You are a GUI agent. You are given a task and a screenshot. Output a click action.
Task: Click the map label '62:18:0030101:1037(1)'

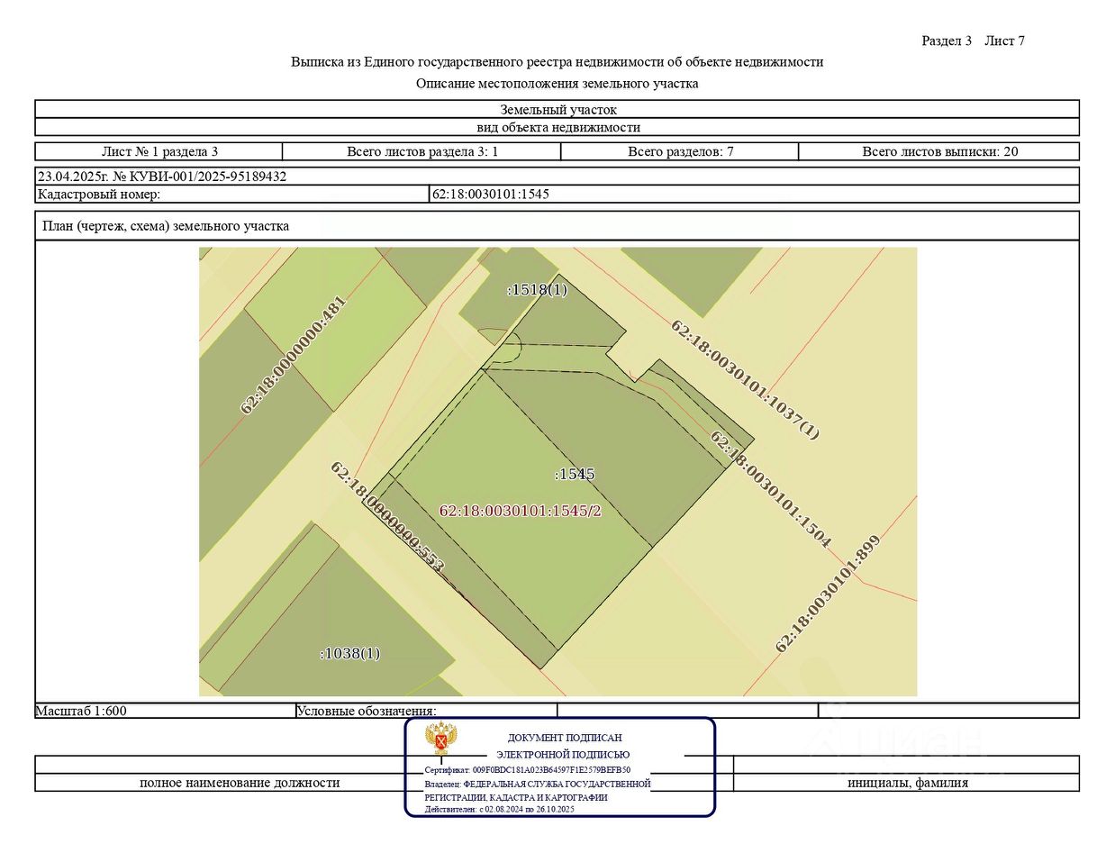tap(745, 379)
